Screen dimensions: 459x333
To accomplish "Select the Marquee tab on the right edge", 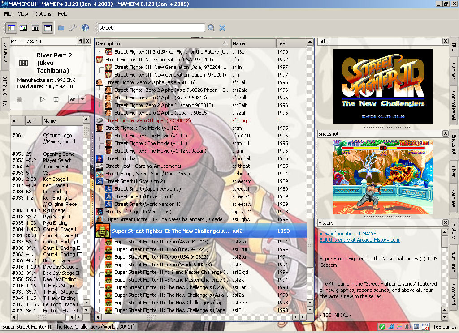I will pyautogui.click(x=454, y=198).
